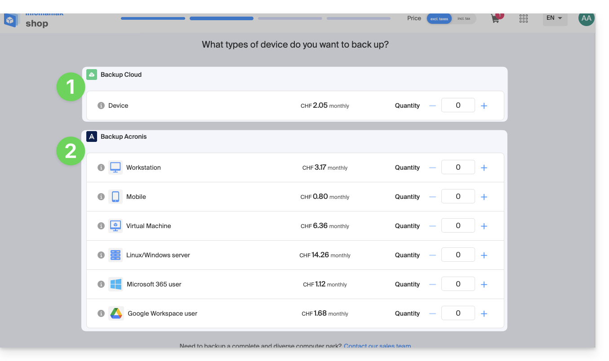The image size is (609, 361).
Task: Click the AA user avatar
Action: pos(586,18)
